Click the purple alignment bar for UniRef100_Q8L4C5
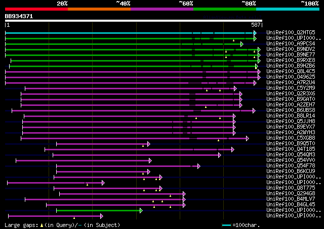The width and height of the screenshot is (324, 229). (x=132, y=72)
